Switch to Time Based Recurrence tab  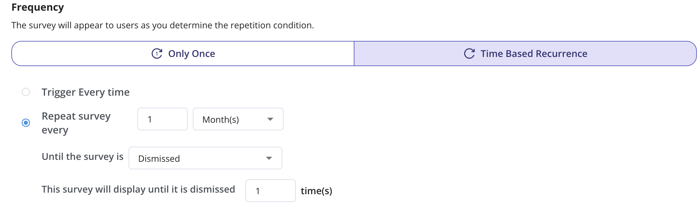[525, 53]
